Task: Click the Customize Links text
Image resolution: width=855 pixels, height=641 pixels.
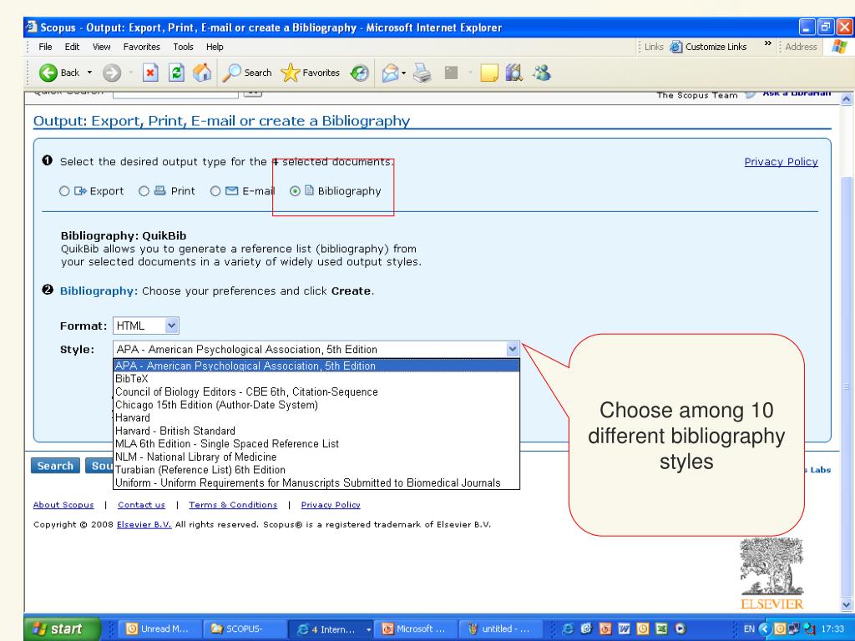Action: tap(716, 47)
